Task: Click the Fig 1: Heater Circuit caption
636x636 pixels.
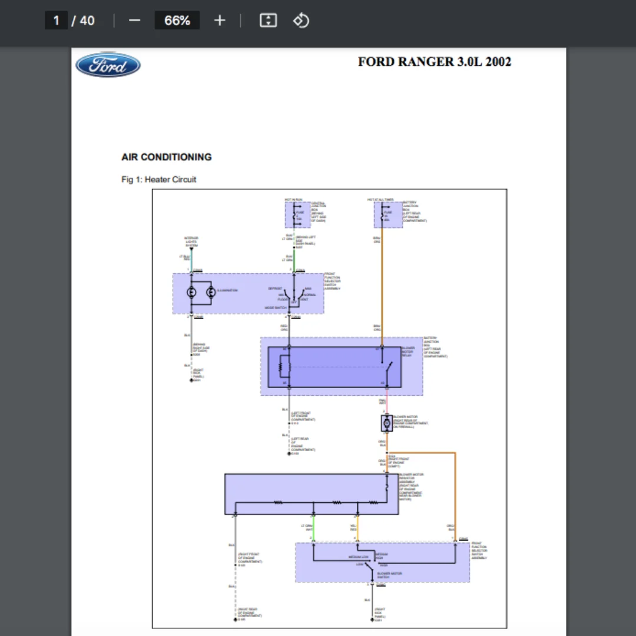Action: pos(158,179)
